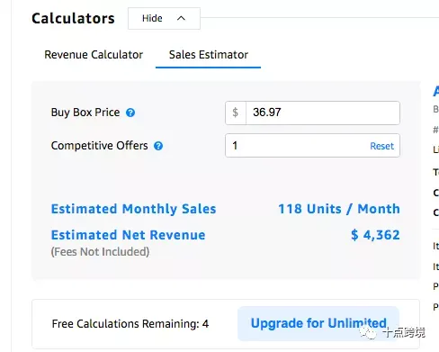The width and height of the screenshot is (439, 352).
Task: Click the Buy Box Price label text
Action: coord(85,113)
